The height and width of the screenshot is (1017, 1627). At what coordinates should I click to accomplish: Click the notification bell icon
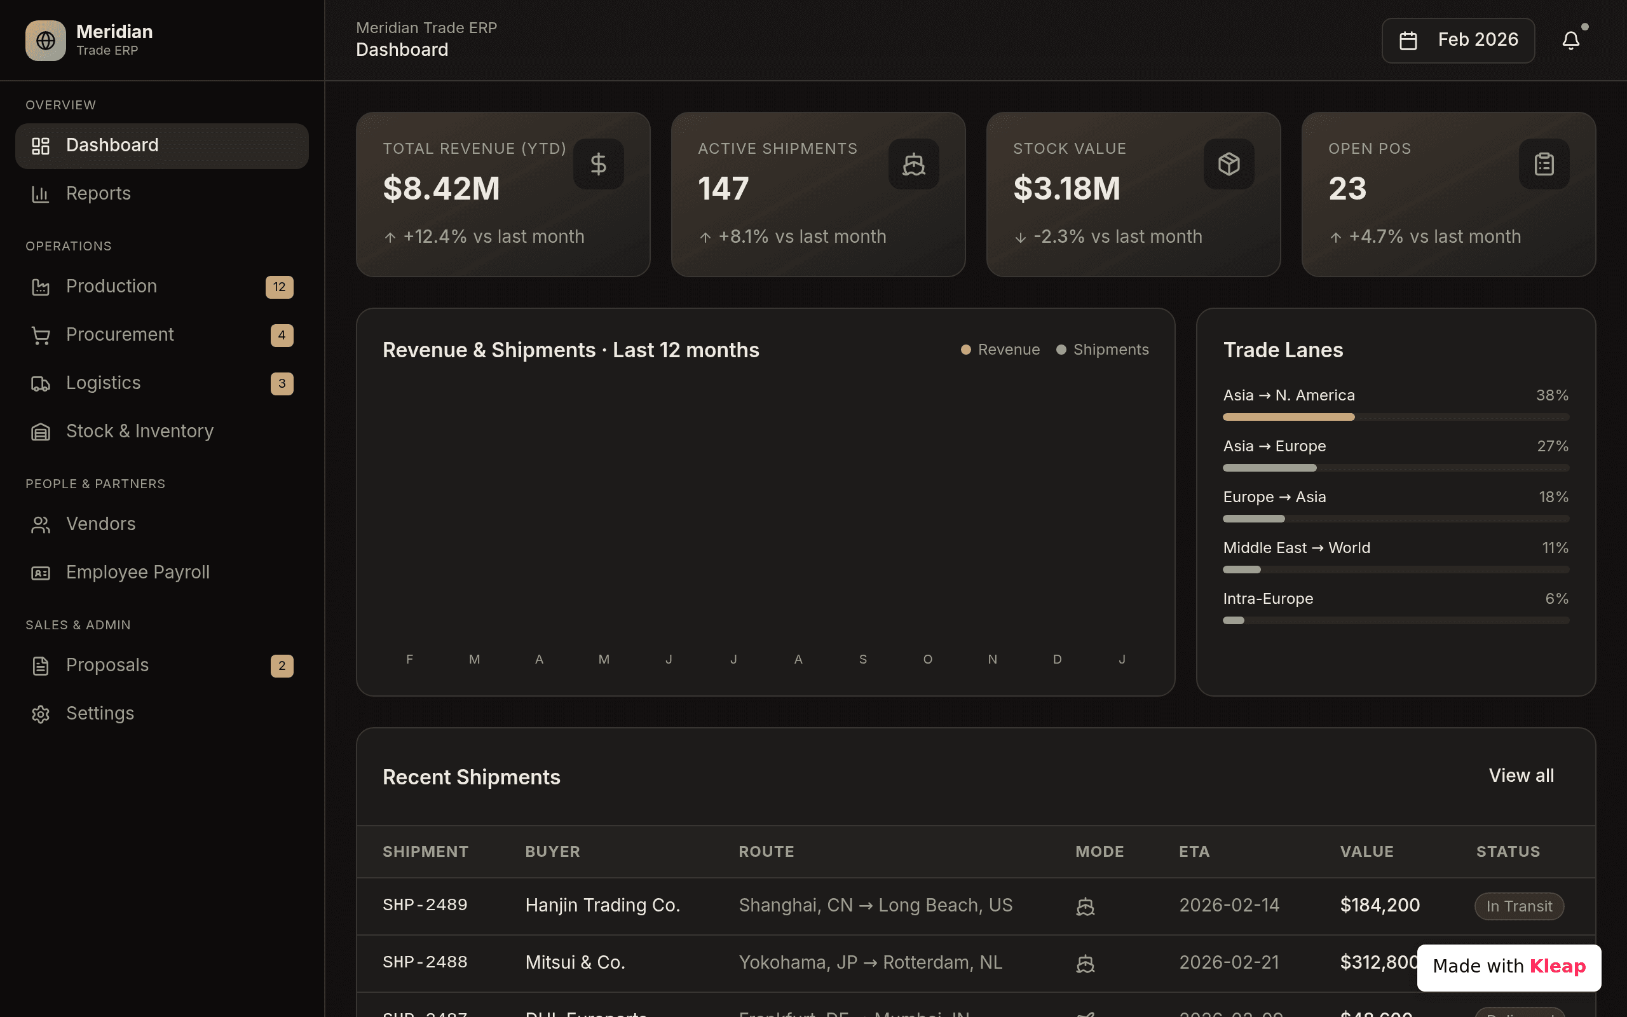point(1570,40)
